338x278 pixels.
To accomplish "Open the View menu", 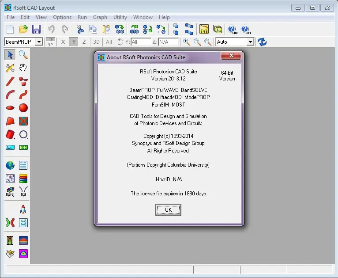I will click(x=41, y=17).
